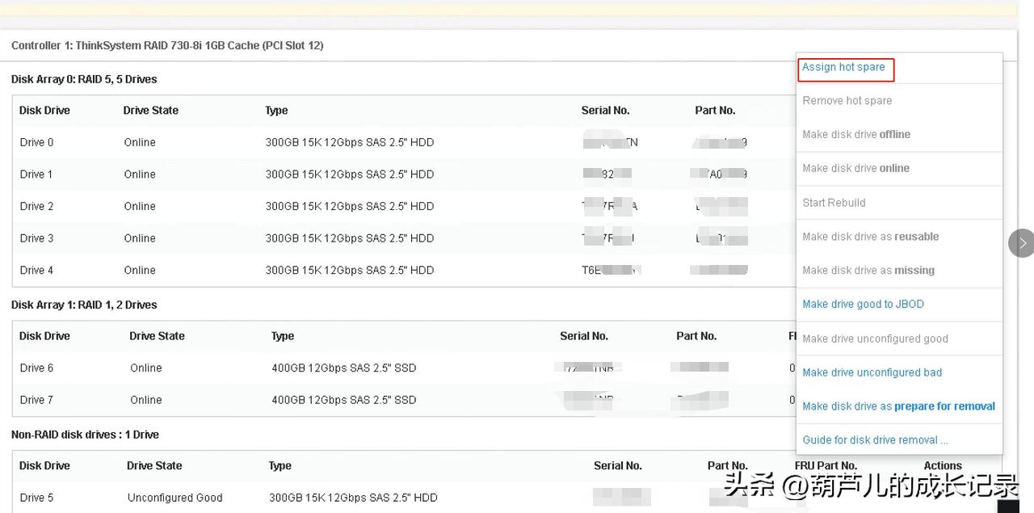Expand the panel with the right chevron arrow

click(x=1021, y=242)
